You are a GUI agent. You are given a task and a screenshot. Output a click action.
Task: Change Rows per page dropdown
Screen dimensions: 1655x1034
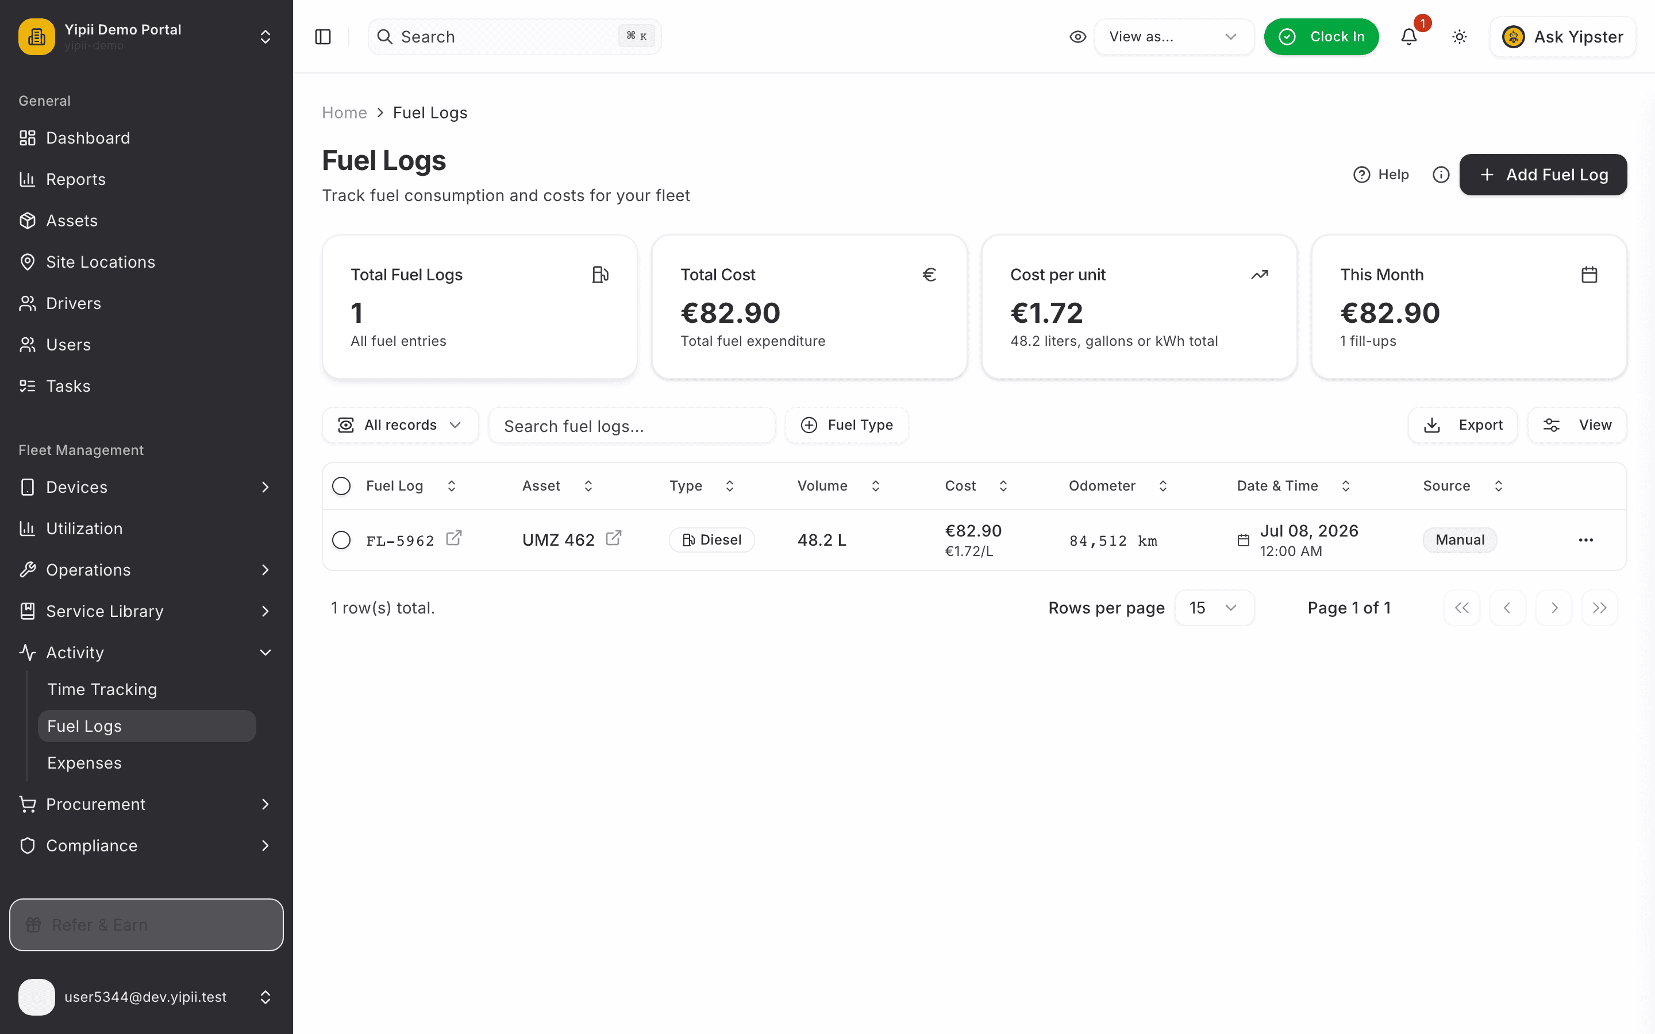(1214, 608)
